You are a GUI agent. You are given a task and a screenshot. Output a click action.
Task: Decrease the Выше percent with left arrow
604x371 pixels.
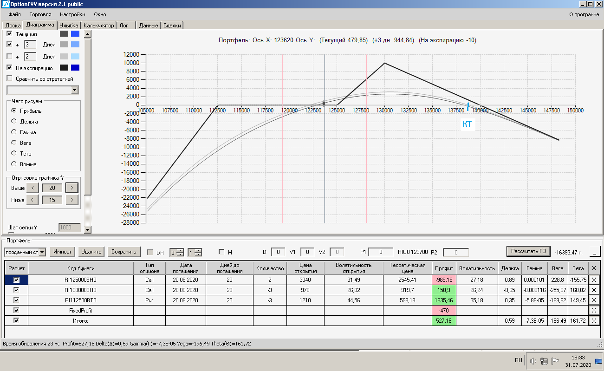[x=32, y=188]
